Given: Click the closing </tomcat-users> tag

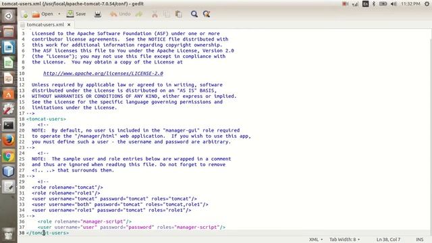Looking at the screenshot, I should click(47, 233).
